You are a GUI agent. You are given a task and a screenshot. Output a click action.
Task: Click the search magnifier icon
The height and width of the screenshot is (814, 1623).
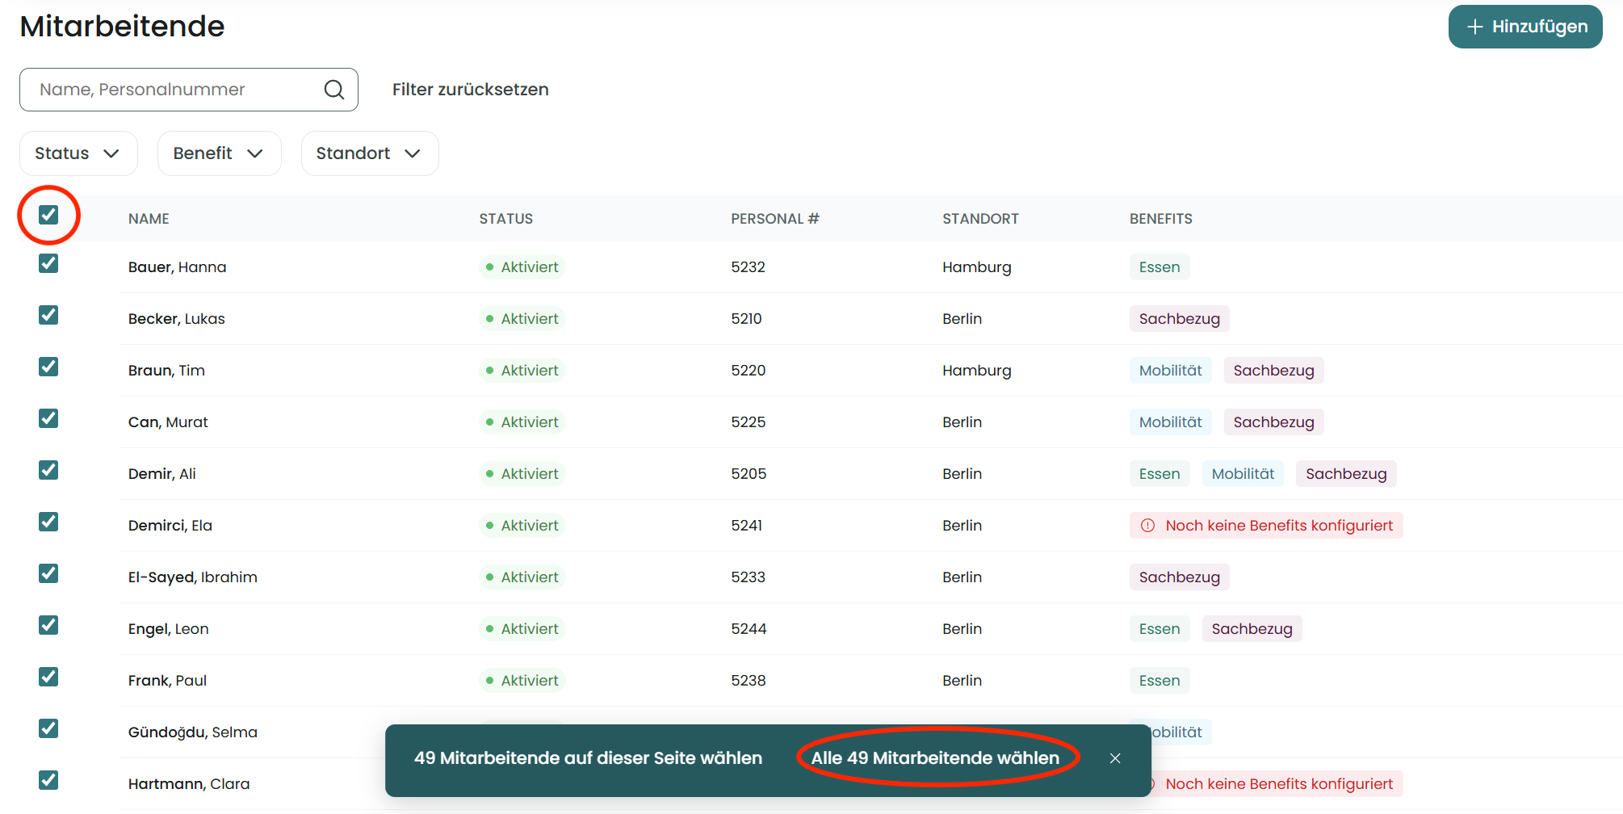tap(333, 90)
